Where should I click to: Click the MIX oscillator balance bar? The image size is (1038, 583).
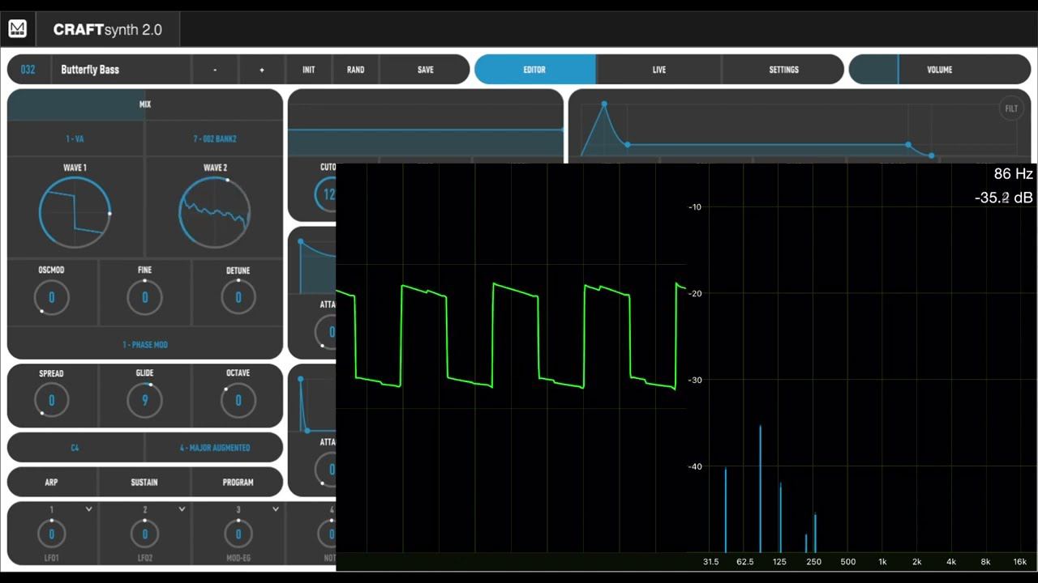[145, 104]
